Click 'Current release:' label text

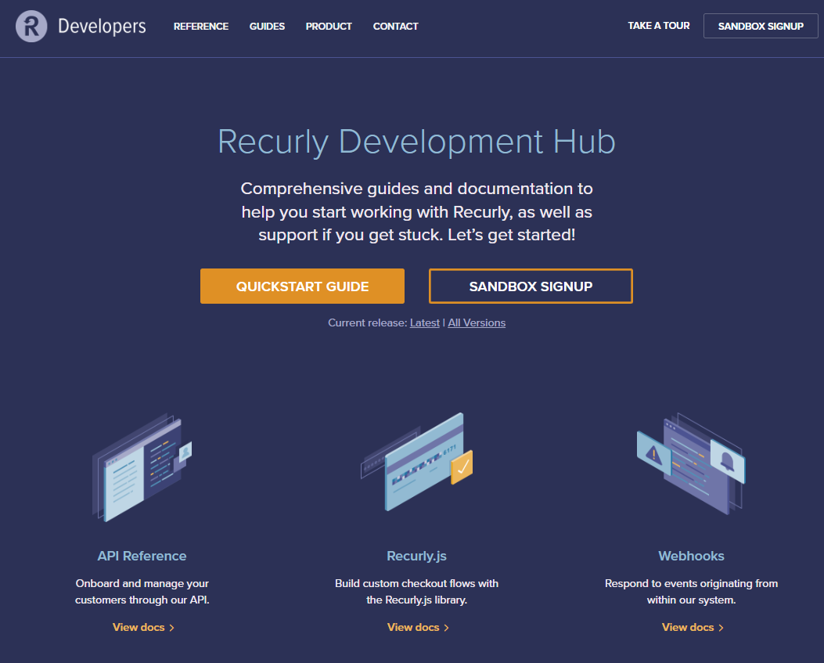tap(367, 322)
